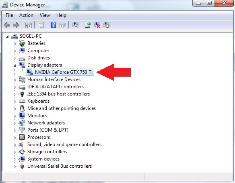Click the Storage controllers category icon
Viewport: 235px width, 183px height.
coord(22,152)
